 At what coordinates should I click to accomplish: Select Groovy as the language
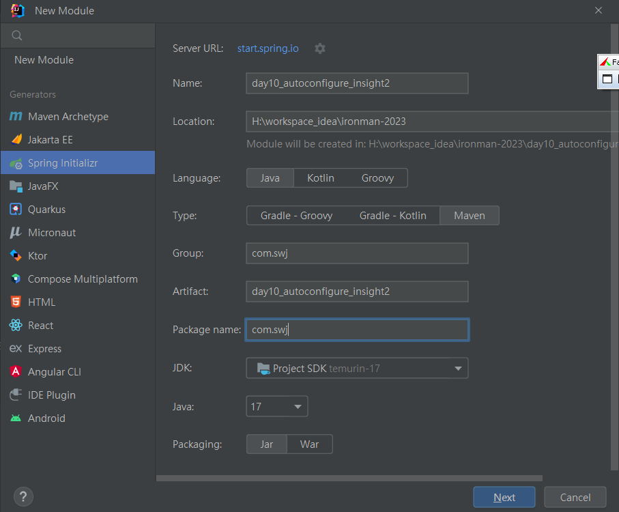tap(378, 178)
